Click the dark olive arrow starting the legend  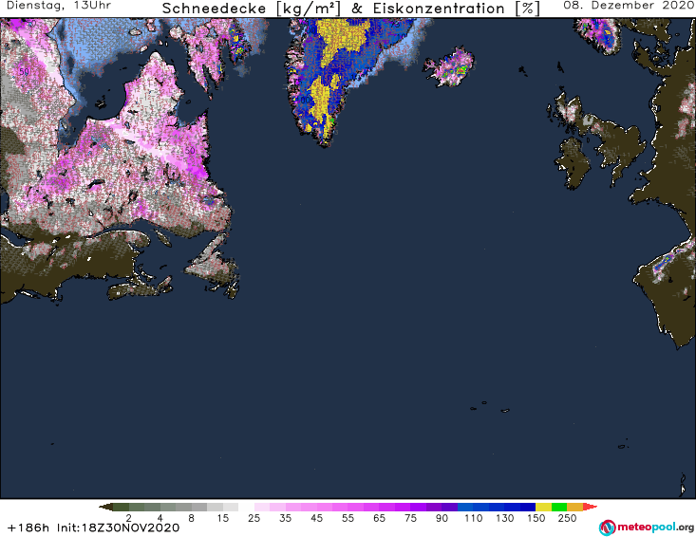[x=105, y=507]
